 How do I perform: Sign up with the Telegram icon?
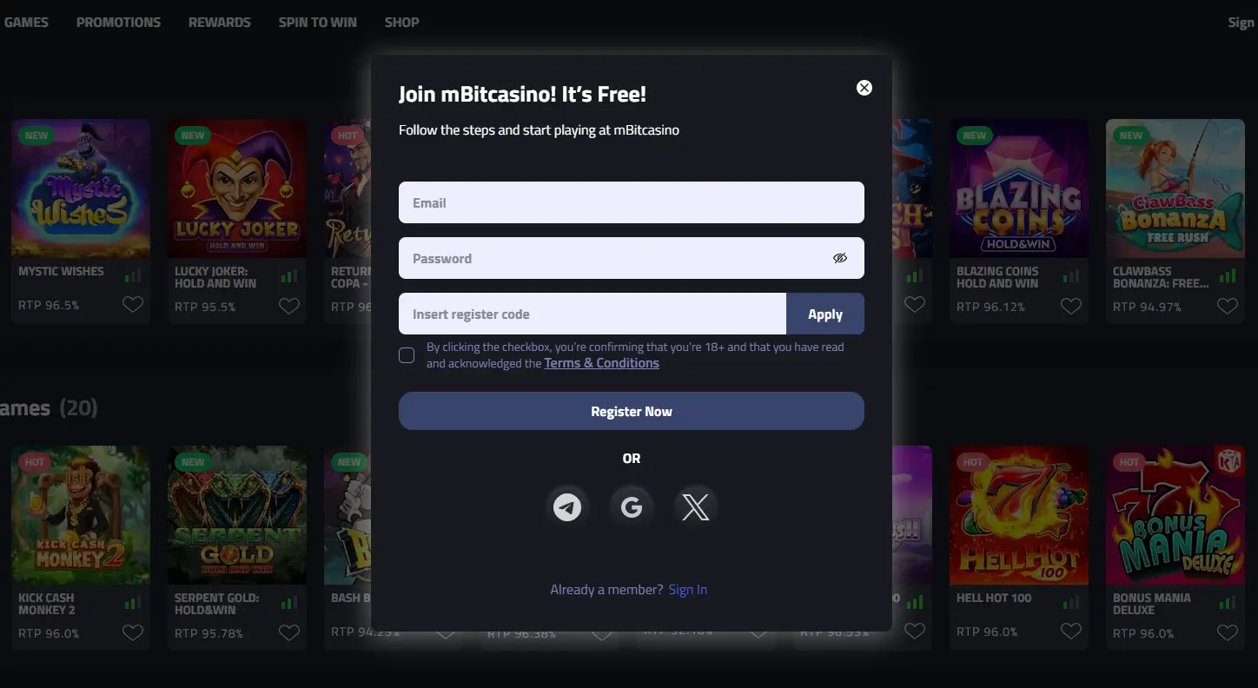tap(567, 506)
